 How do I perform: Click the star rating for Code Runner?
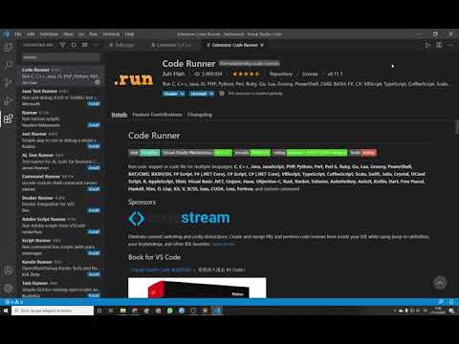click(x=246, y=74)
